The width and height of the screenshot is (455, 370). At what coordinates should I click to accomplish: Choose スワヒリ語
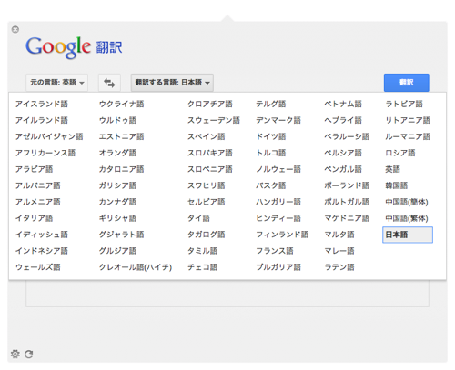[x=207, y=185]
